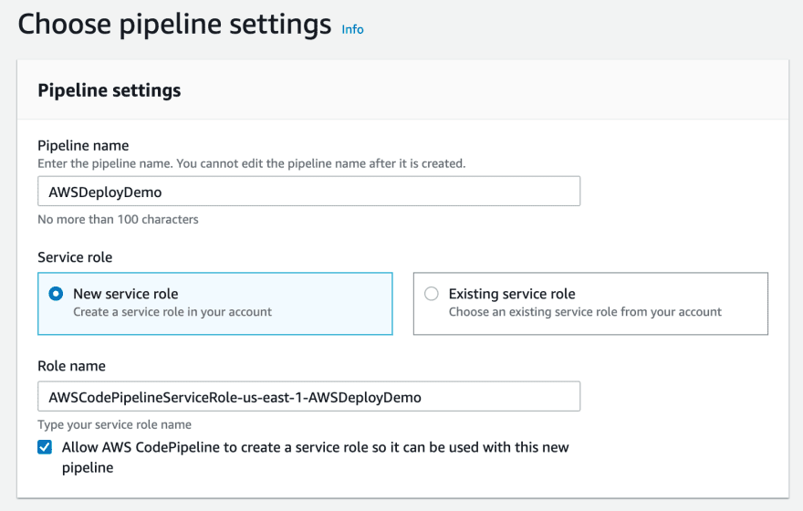Screen dimensions: 803x511
Task: Click the Pipeline name field containing AWSDeployDemo
Action: click(308, 191)
